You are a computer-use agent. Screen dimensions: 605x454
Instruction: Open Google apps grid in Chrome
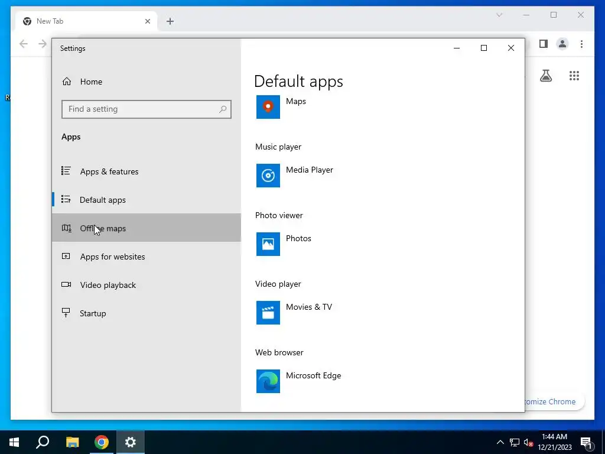pos(574,76)
